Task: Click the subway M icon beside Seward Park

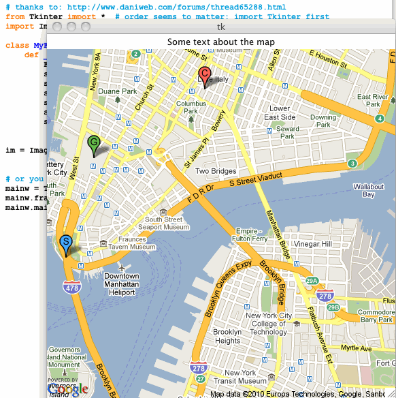Action: 269,131
